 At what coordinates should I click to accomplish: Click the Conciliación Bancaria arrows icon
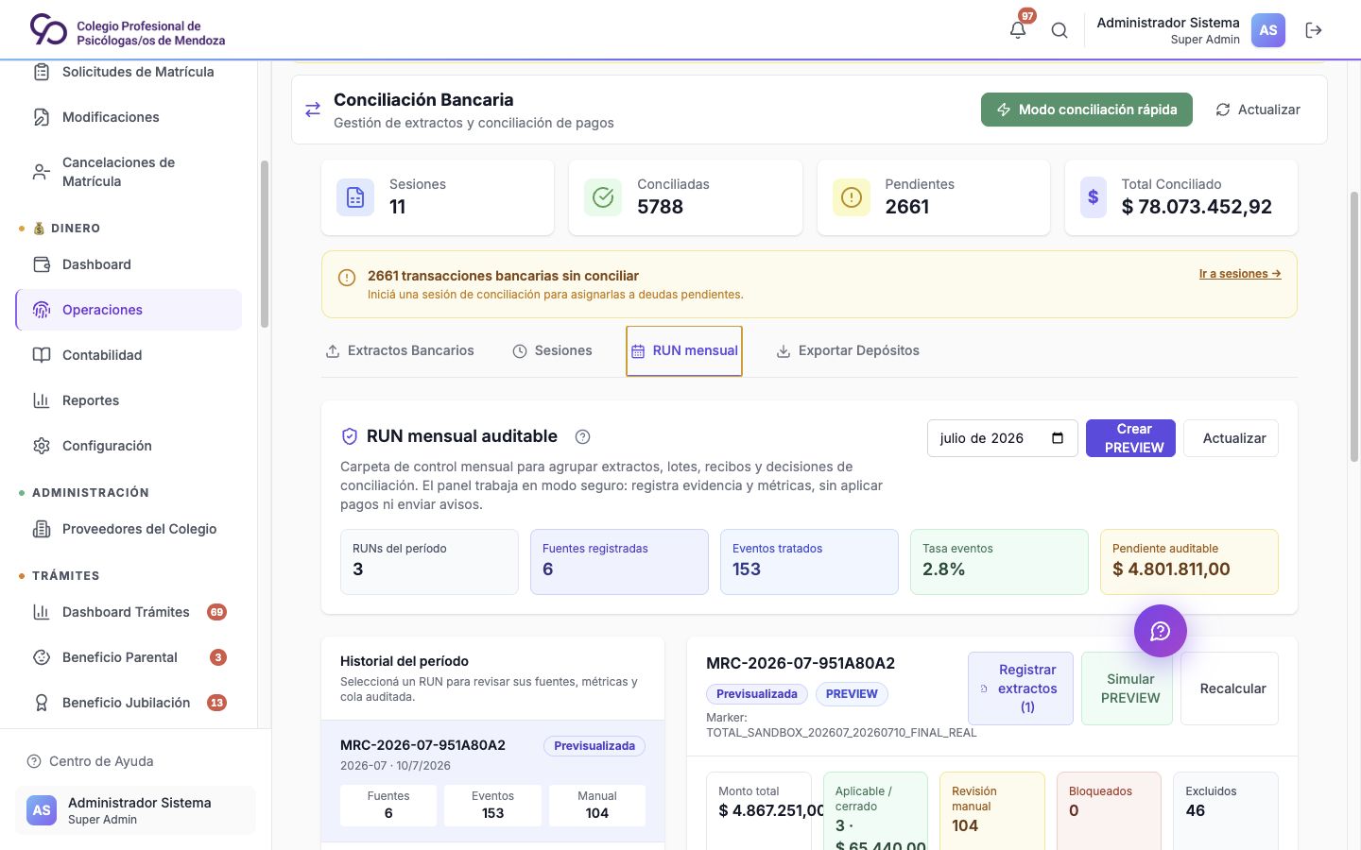click(x=313, y=110)
